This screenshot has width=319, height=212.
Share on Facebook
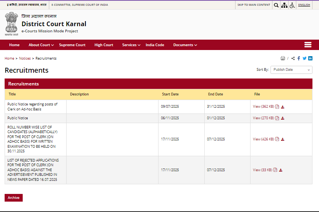[x=299, y=58]
